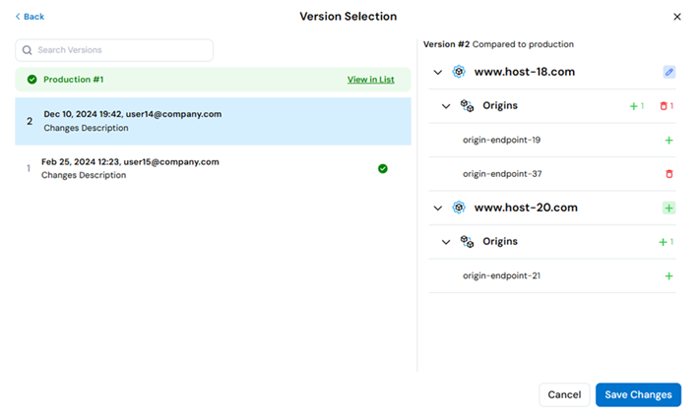Click Save Changes button

638,394
